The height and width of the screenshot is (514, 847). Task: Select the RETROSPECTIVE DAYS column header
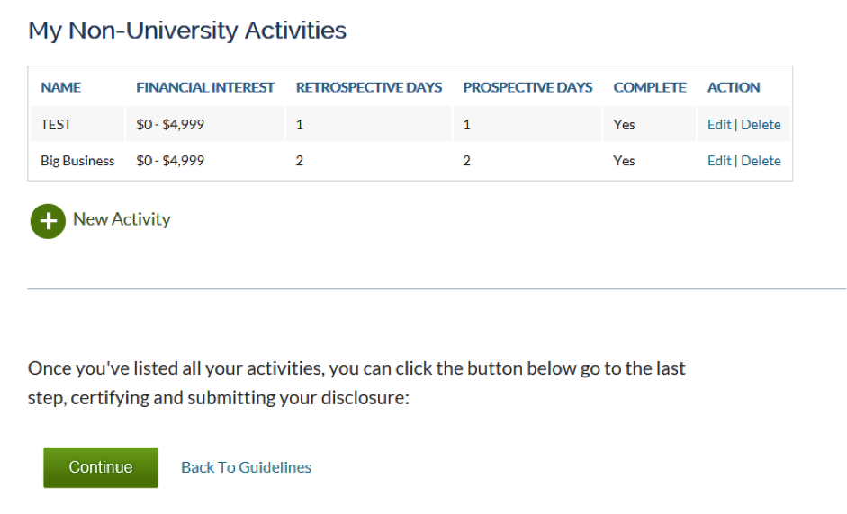369,87
